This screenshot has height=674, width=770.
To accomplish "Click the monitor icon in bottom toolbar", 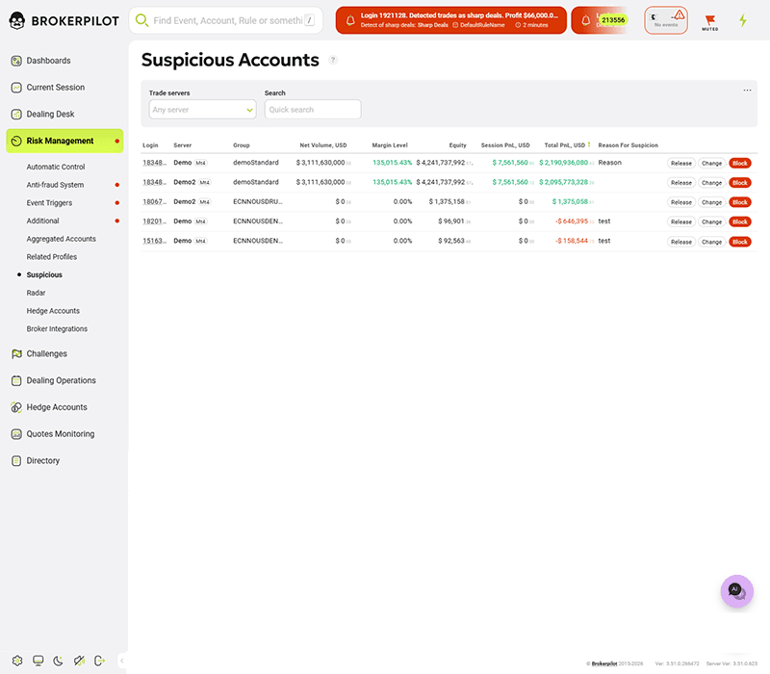I will pos(38,661).
